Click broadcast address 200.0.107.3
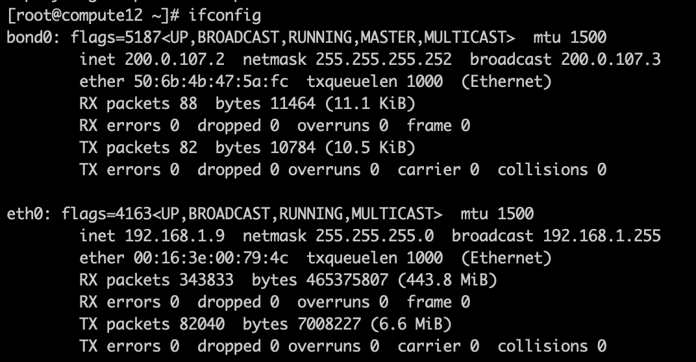The height and width of the screenshot is (362, 696). click(611, 60)
